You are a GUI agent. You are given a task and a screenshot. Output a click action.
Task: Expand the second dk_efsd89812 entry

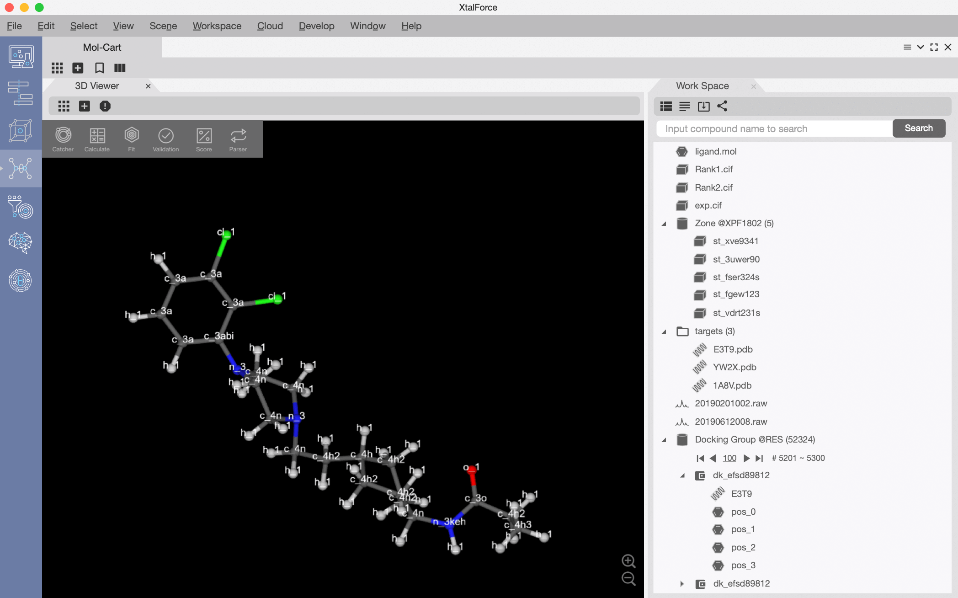coord(682,583)
